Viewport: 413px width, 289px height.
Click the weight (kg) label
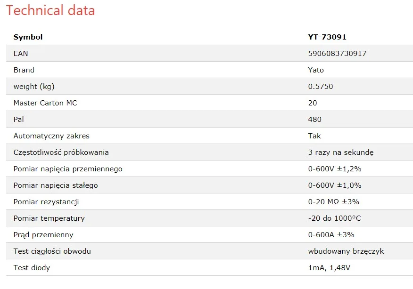tap(37, 87)
